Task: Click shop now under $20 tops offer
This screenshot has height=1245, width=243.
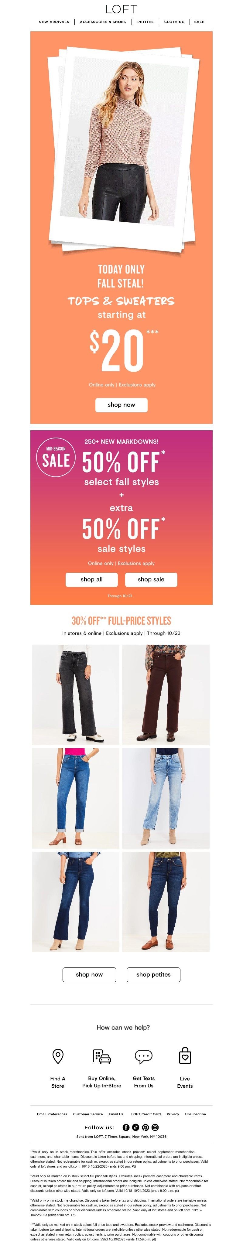Action: point(121,404)
